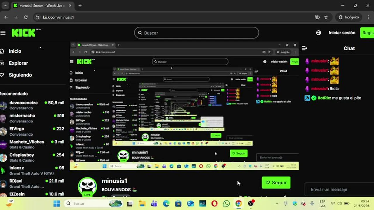The image size is (374, 210).
Task: Select the minusis1 Stream browser tab
Action: 42,6
